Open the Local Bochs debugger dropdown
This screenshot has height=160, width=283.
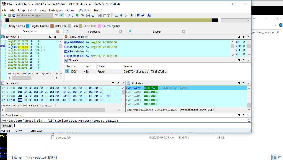(51, 15)
